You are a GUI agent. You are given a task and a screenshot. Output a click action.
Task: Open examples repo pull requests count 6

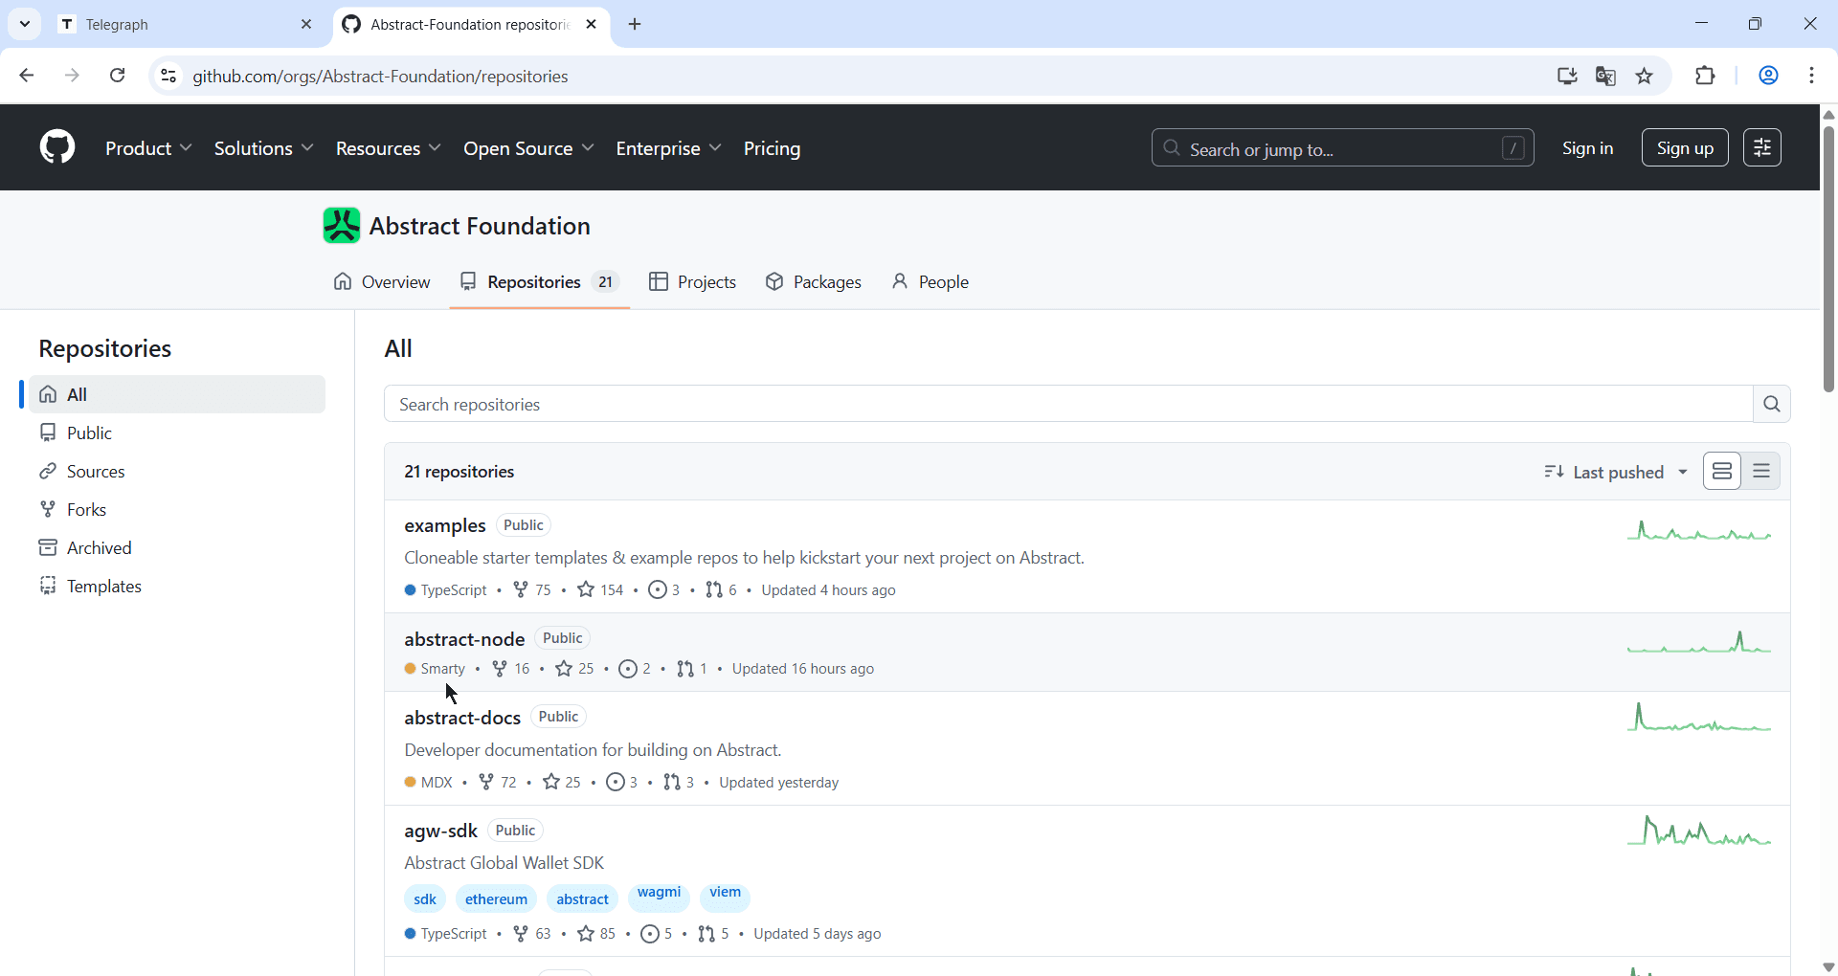722,590
